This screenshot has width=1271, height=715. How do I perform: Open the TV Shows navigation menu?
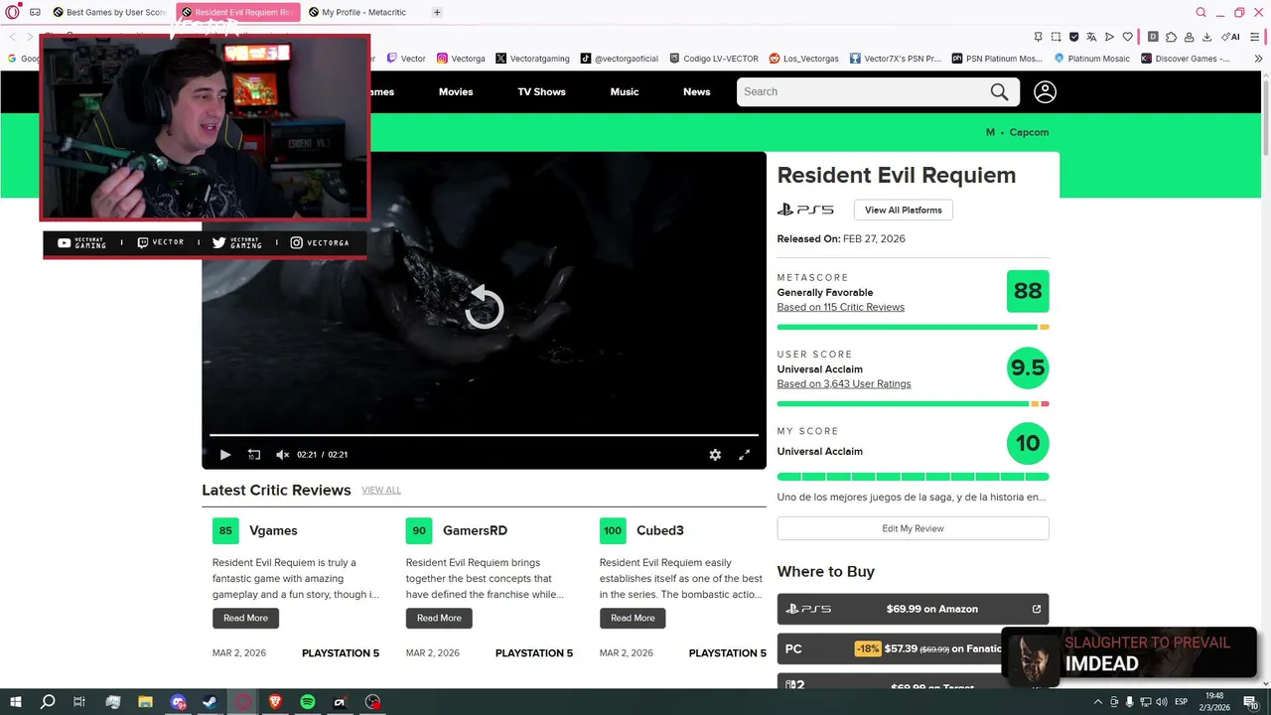click(x=541, y=92)
